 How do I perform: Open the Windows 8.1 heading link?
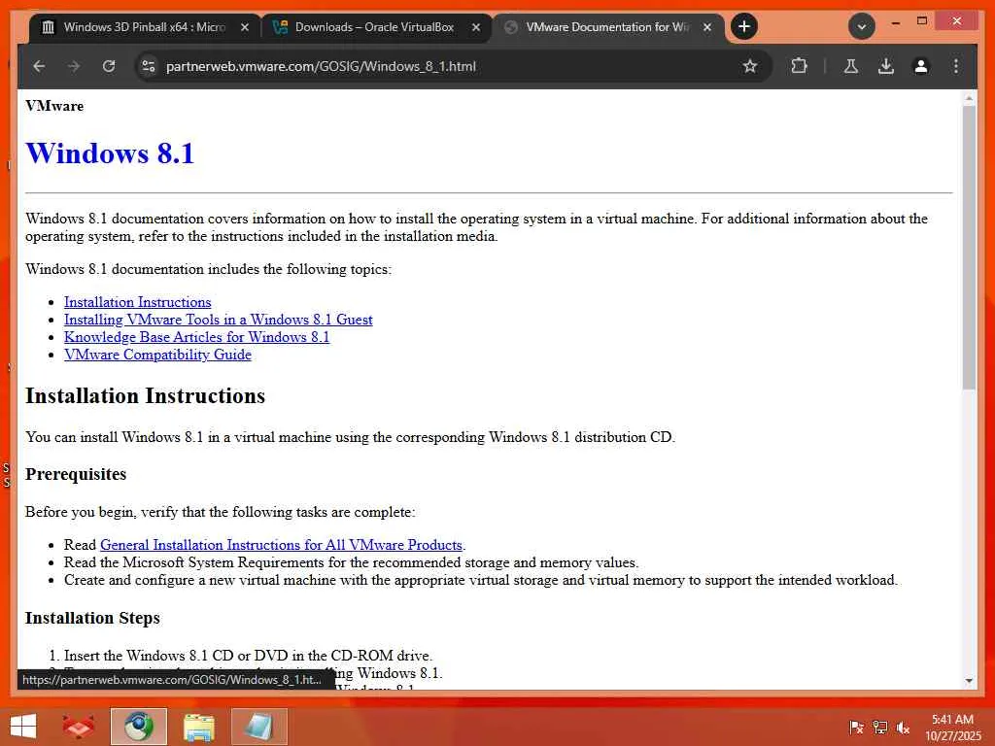click(x=110, y=153)
